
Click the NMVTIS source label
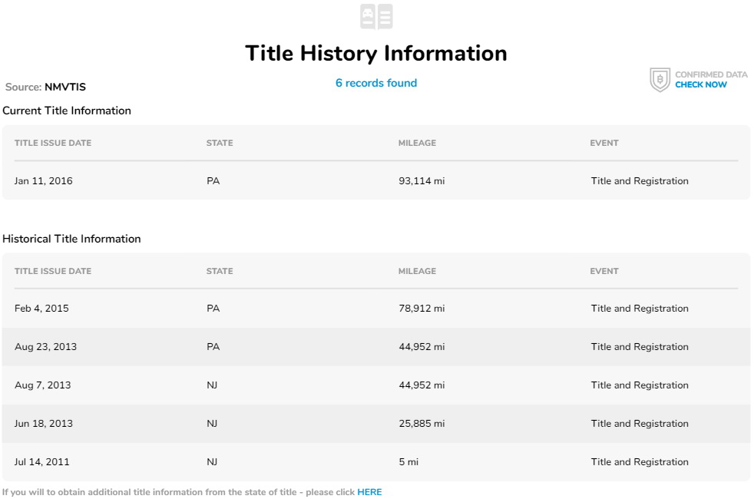(64, 88)
